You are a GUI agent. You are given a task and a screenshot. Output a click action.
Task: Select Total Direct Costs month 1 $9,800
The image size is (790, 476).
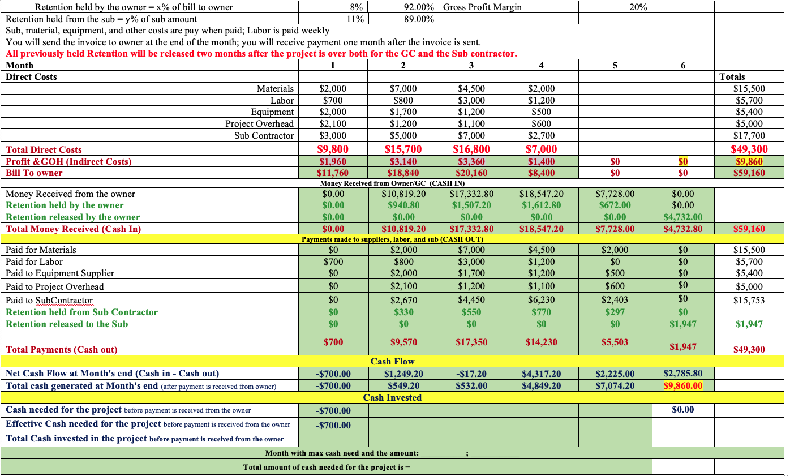tap(333, 149)
